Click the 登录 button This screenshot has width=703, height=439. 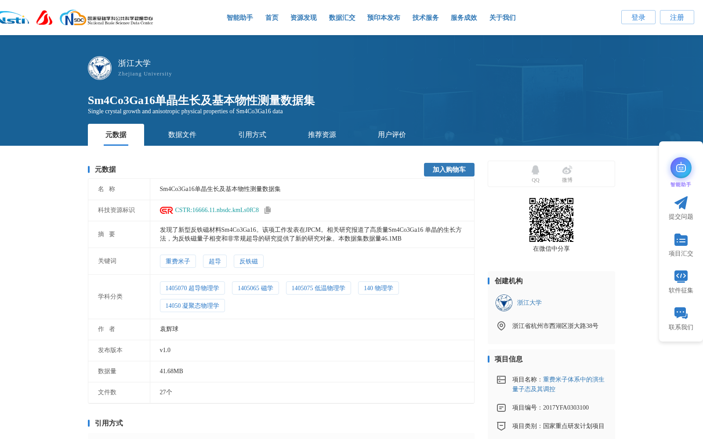click(638, 17)
